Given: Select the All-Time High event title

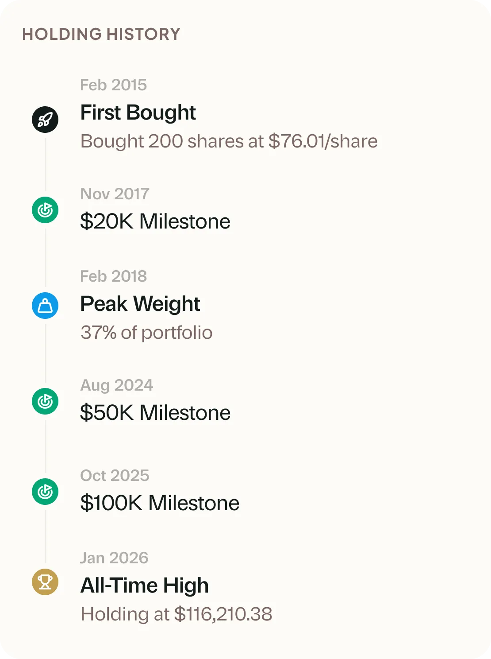Looking at the screenshot, I should coord(144,585).
